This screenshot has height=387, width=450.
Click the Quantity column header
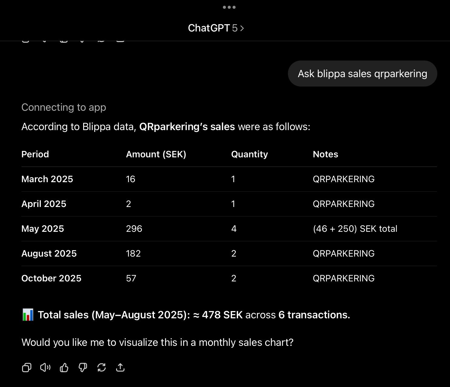pos(249,154)
